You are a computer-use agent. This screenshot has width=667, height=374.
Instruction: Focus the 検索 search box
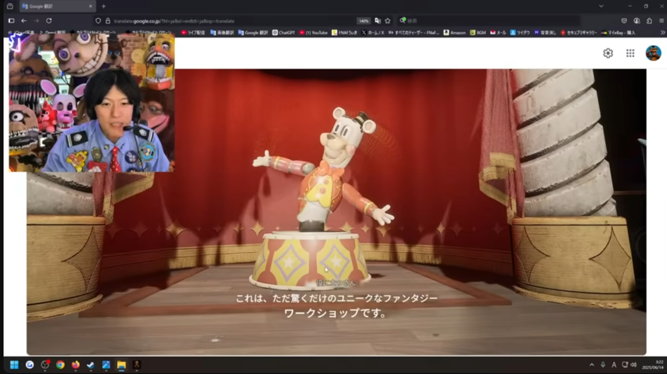(x=488, y=21)
